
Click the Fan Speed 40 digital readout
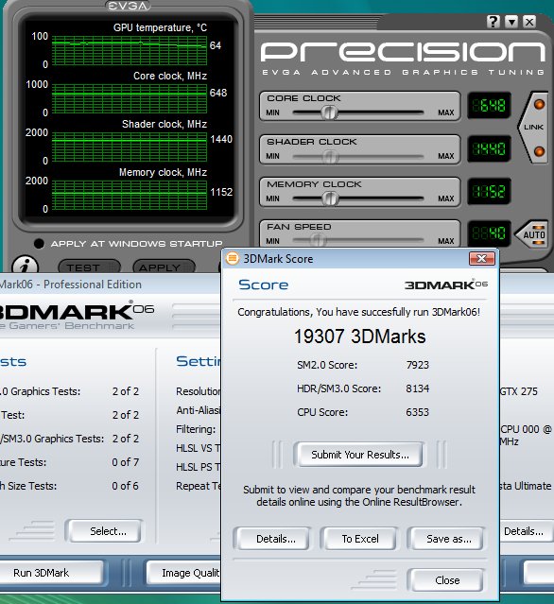click(x=489, y=233)
